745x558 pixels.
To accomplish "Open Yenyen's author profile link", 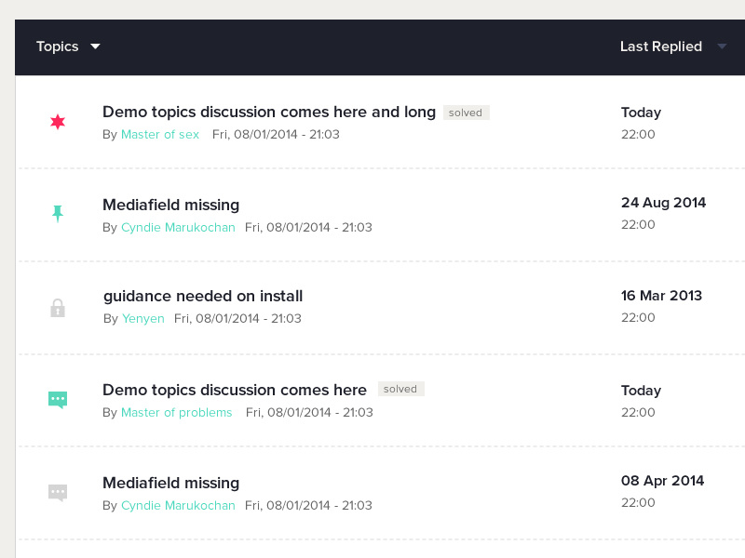I will [x=143, y=319].
